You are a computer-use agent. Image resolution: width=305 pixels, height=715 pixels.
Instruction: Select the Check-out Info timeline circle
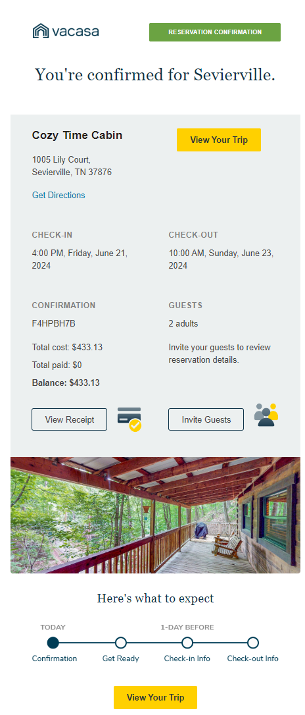pyautogui.click(x=253, y=643)
